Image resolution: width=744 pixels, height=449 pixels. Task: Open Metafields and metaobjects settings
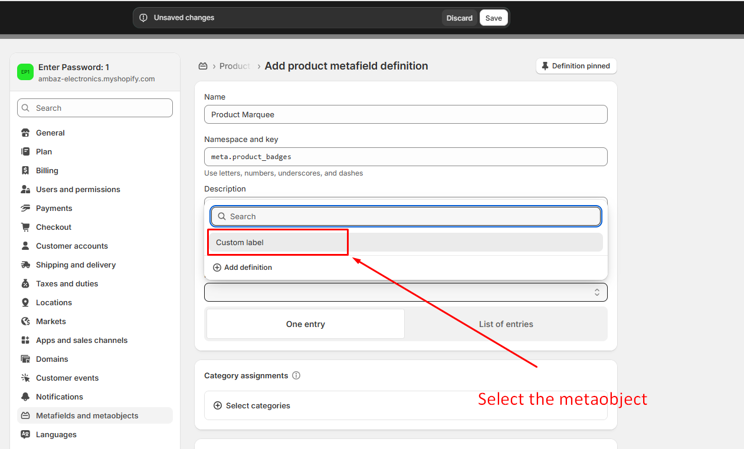[87, 415]
